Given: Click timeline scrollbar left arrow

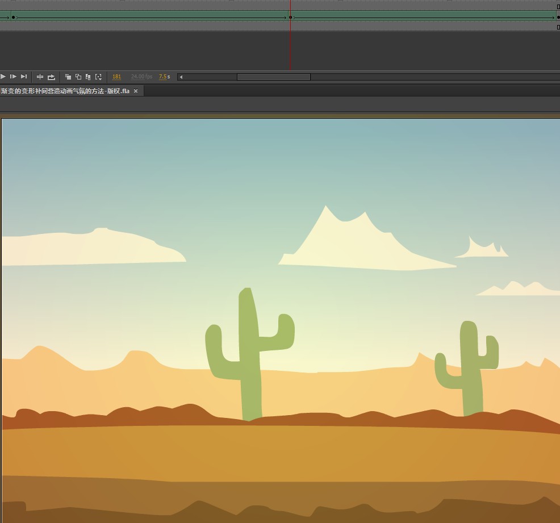Looking at the screenshot, I should (181, 77).
